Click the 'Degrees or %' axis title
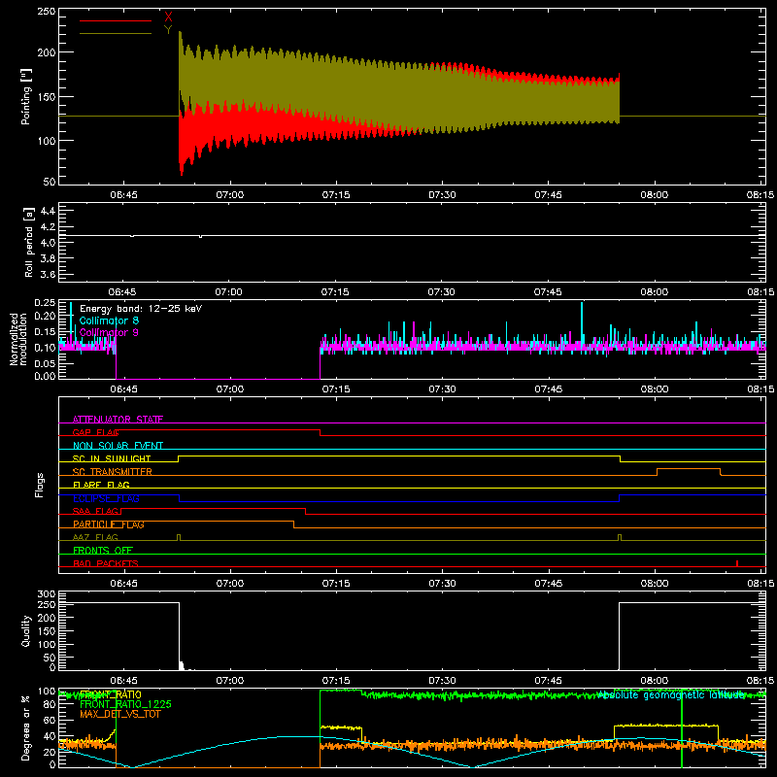 pos(26,727)
